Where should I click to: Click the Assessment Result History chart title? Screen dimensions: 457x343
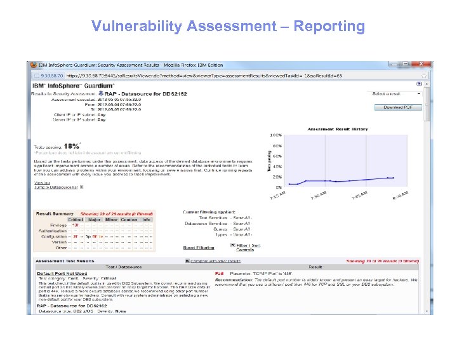(x=338, y=129)
